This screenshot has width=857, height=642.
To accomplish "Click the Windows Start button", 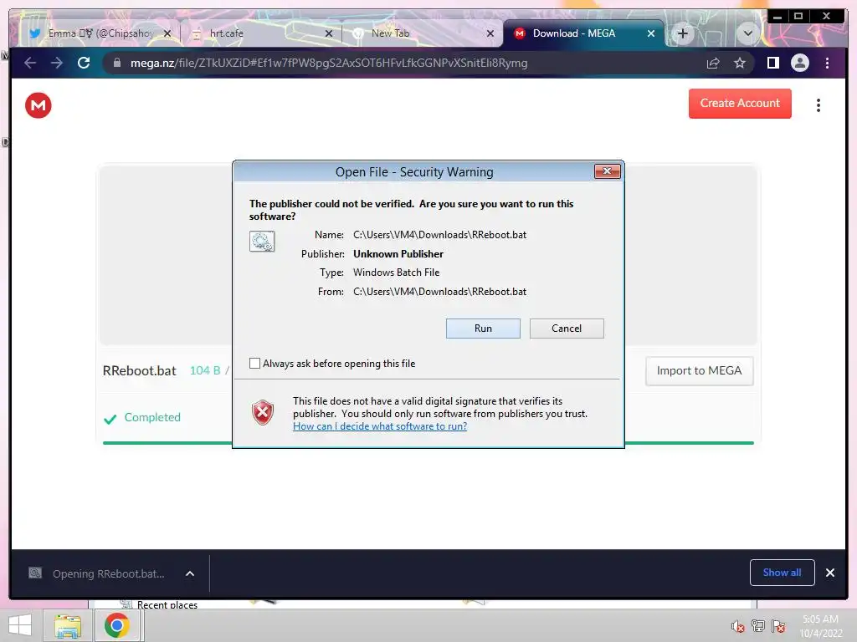I will 20,625.
